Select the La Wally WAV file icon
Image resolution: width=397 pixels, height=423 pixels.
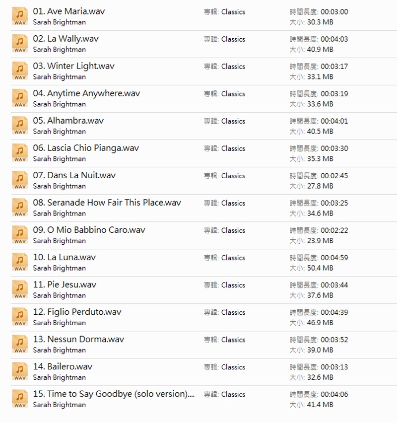pyautogui.click(x=20, y=44)
